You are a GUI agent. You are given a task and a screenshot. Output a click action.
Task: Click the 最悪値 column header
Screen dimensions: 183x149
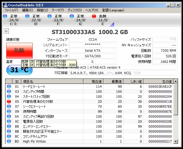pos(113,81)
